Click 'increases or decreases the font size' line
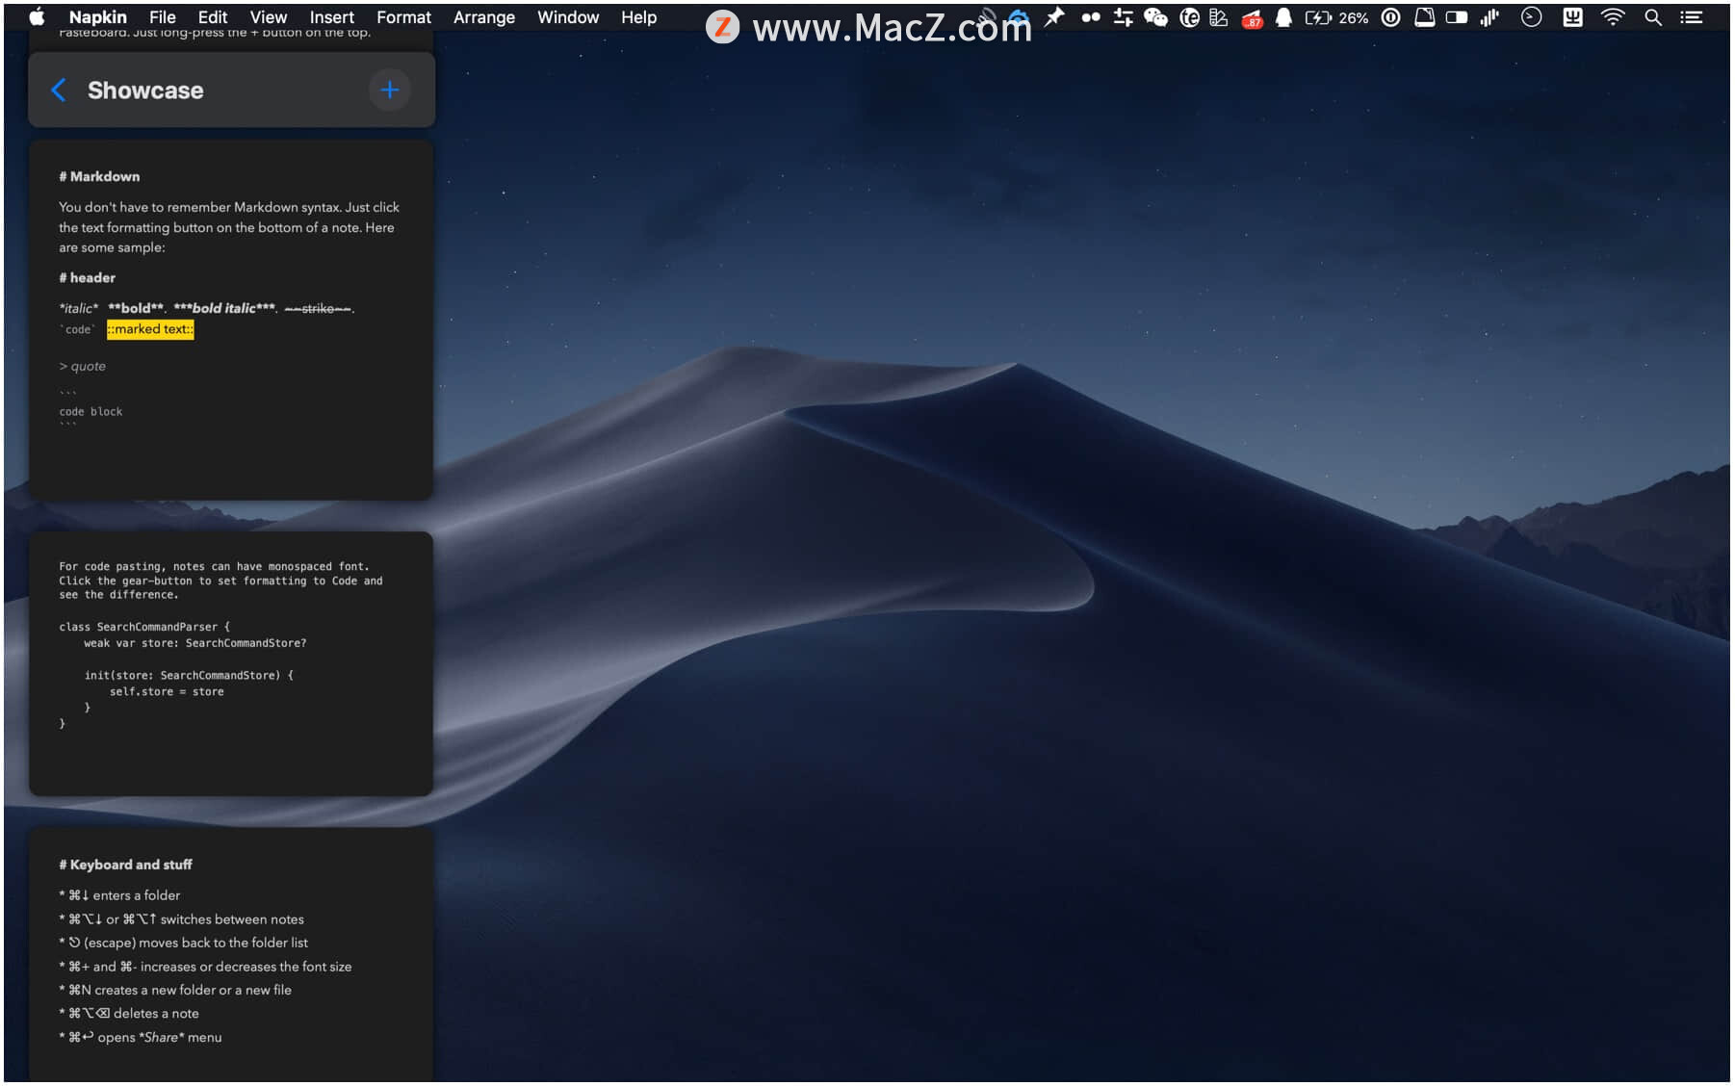The width and height of the screenshot is (1735, 1086). (x=205, y=967)
